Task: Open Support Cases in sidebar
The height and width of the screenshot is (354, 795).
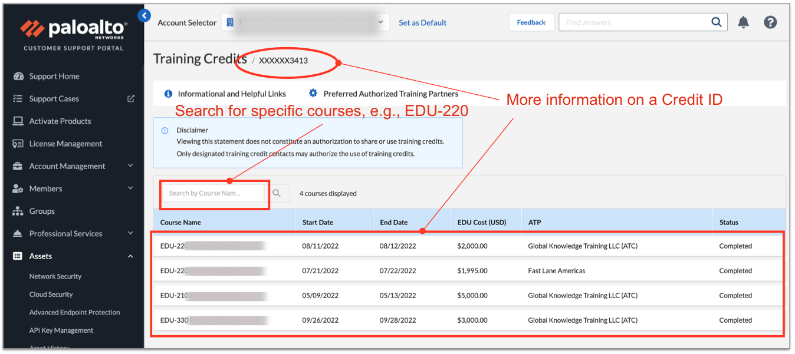Action: [x=54, y=99]
